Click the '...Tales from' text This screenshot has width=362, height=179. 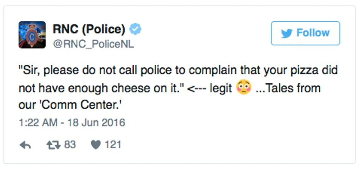(288, 88)
